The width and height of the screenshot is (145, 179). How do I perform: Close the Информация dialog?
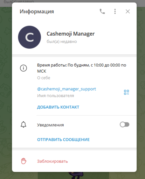128,11
